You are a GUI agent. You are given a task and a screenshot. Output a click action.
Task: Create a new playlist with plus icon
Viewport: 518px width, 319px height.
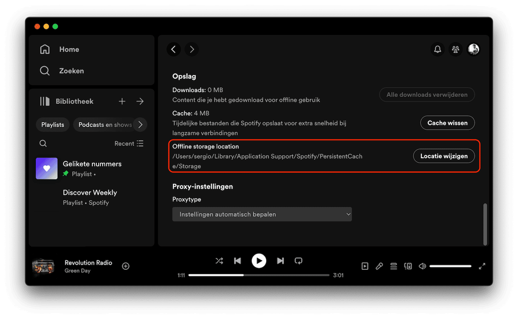[122, 101]
